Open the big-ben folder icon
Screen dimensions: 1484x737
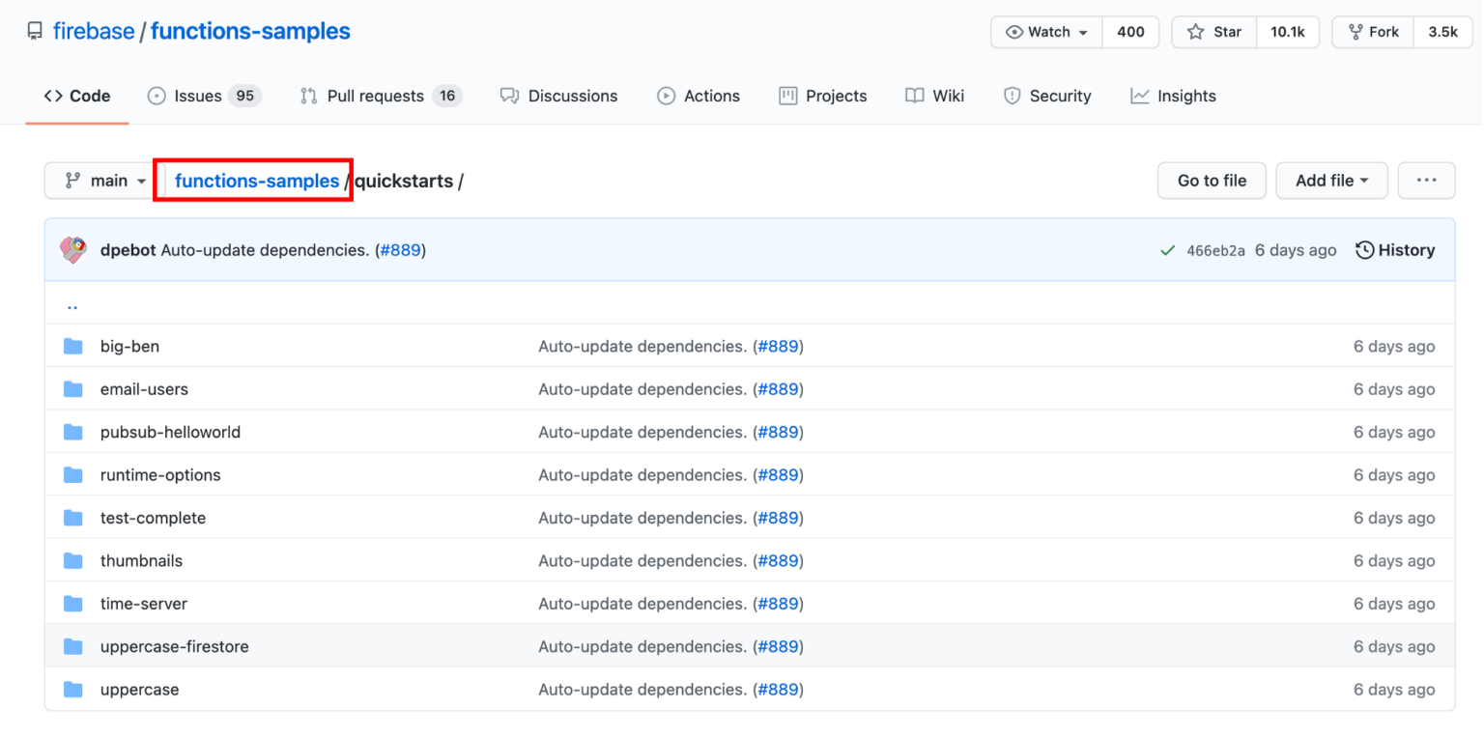click(x=72, y=345)
